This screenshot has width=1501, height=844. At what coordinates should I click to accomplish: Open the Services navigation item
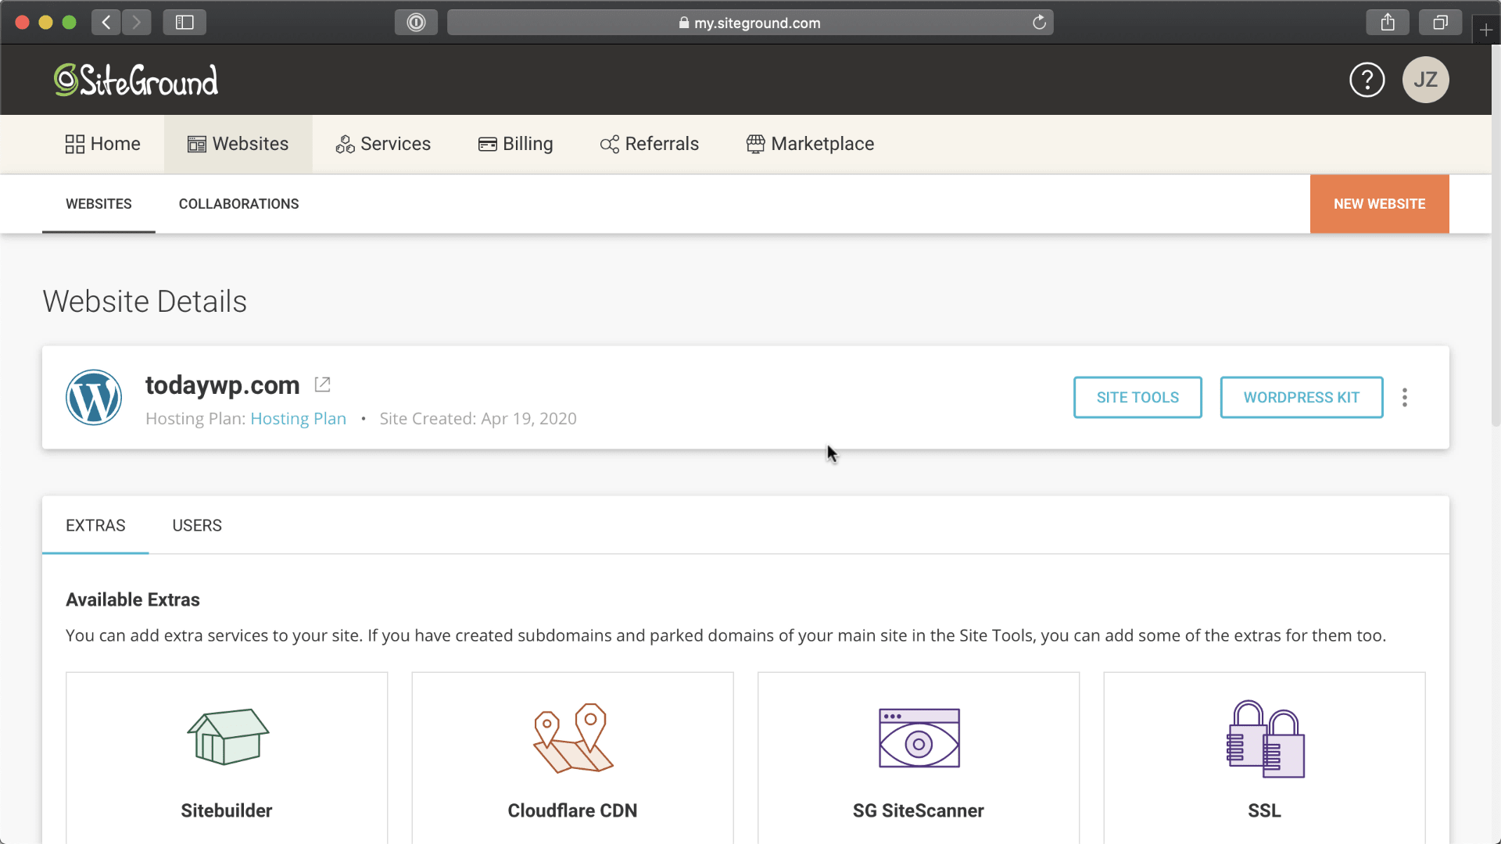(x=383, y=144)
